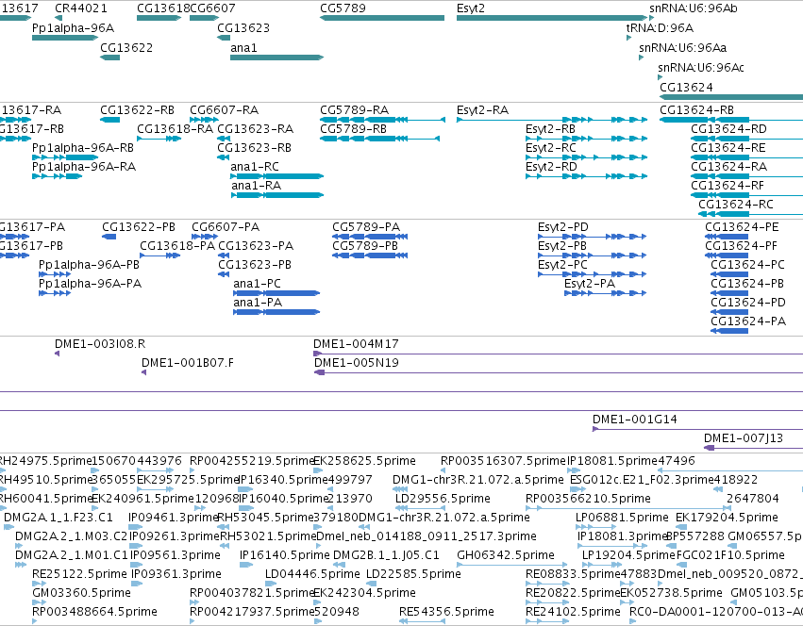Select the ana1 gene bar

pyautogui.click(x=277, y=58)
